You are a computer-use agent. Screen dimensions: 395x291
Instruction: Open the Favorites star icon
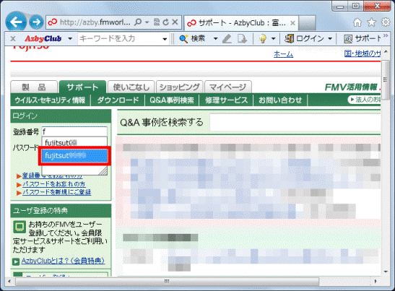[x=371, y=22]
